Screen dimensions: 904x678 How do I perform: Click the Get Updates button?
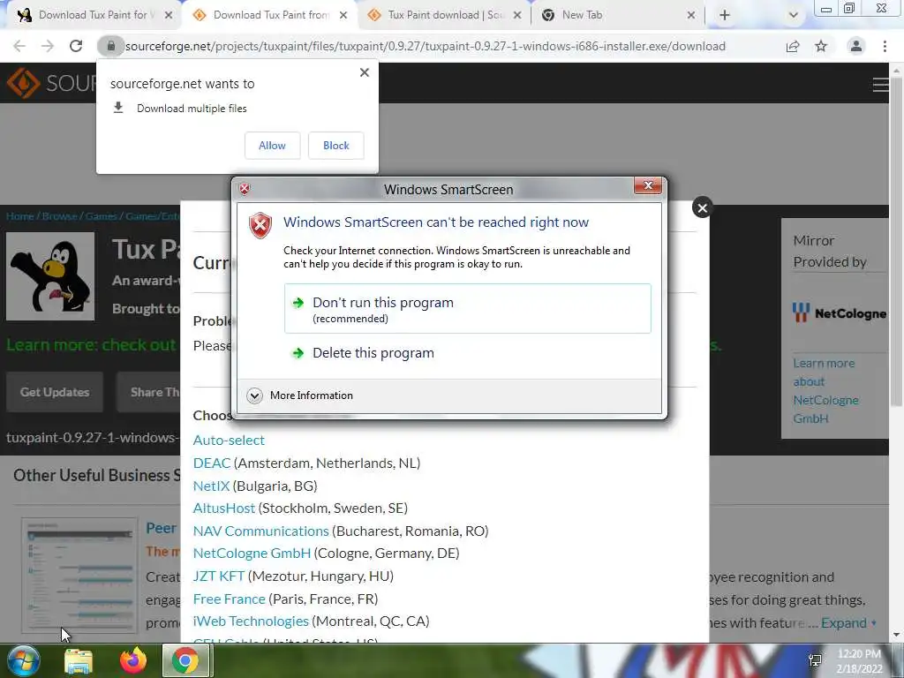tap(55, 392)
